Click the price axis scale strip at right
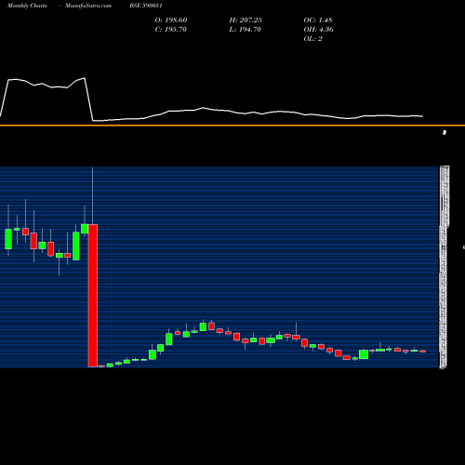The image size is (465, 465). (x=444, y=267)
